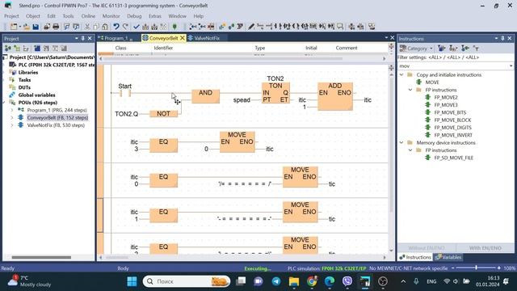The image size is (517, 291).
Task: Click the Check blue checkmark toolbar icon
Action: click(x=137, y=27)
